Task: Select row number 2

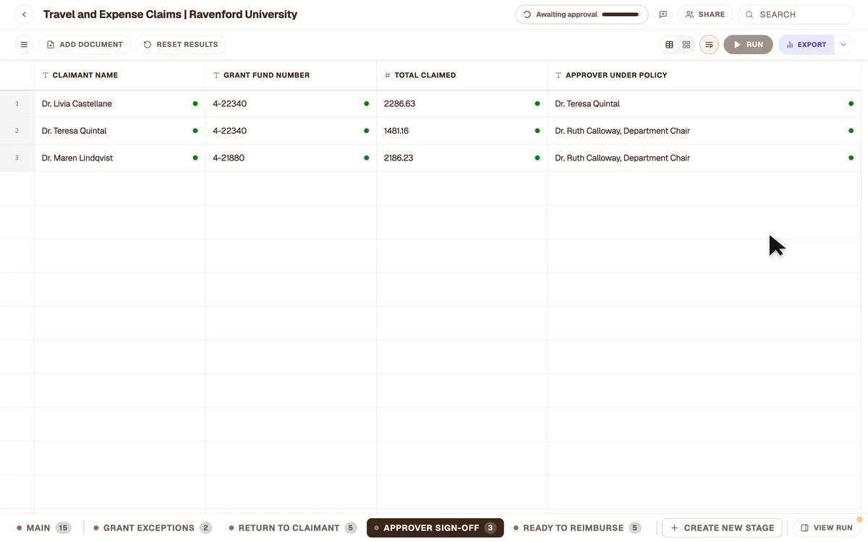Action: pos(17,131)
